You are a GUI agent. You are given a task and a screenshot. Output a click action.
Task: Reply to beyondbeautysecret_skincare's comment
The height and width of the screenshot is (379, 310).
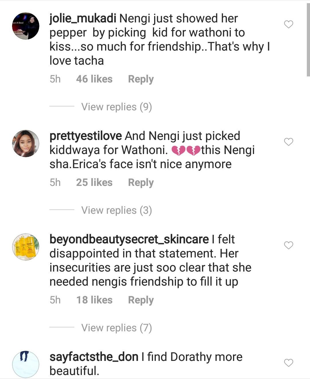(141, 300)
